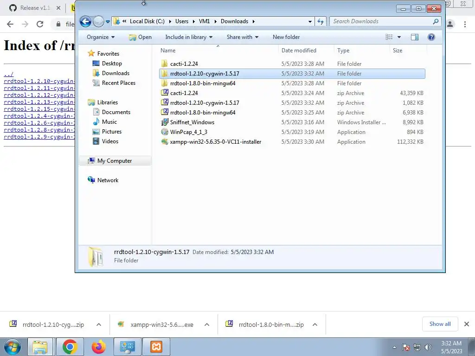This screenshot has height=356, width=475.
Task: Open the Organize menu
Action: (x=101, y=37)
